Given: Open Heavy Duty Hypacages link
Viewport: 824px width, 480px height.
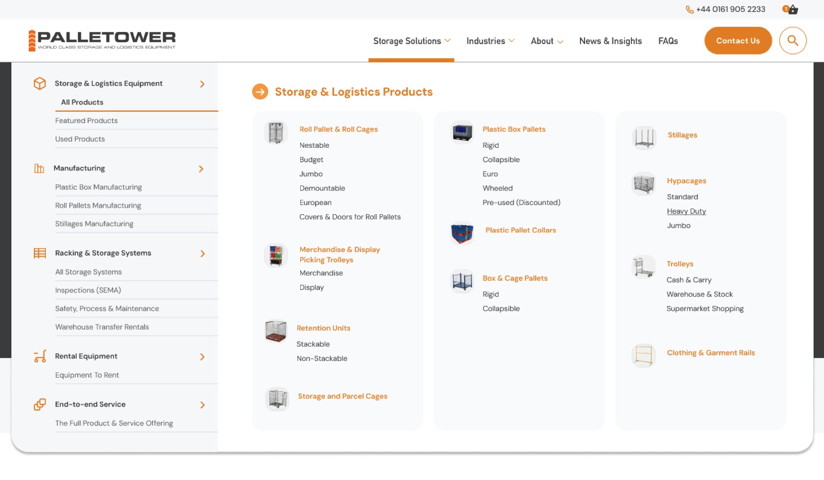Looking at the screenshot, I should pos(686,211).
